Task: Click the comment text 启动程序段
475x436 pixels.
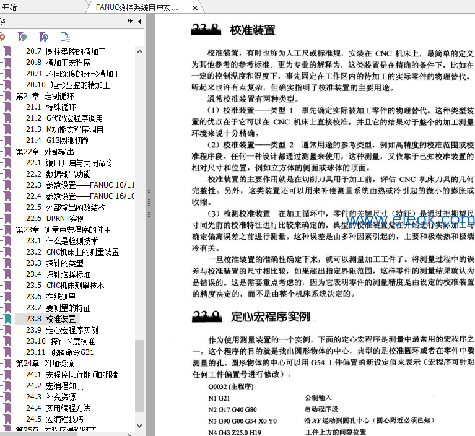Action: pos(321,409)
